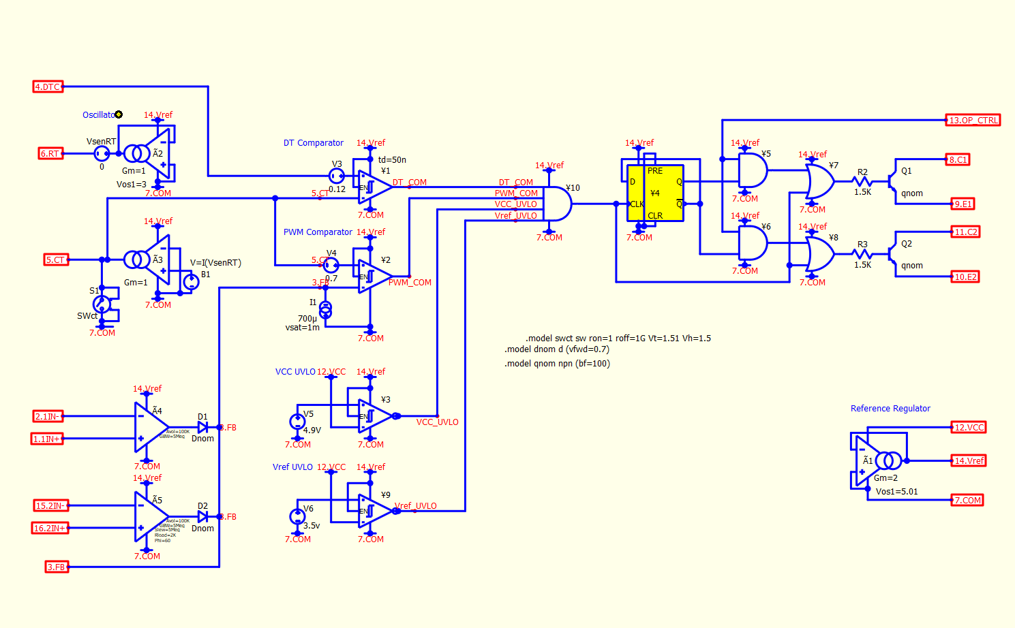Image resolution: width=1015 pixels, height=628 pixels.
Task: Click the 10.E2 output port
Action: tap(965, 277)
